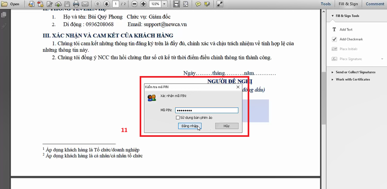Switch to the Comment pane tab
This screenshot has height=189, width=387.
(x=375, y=4)
